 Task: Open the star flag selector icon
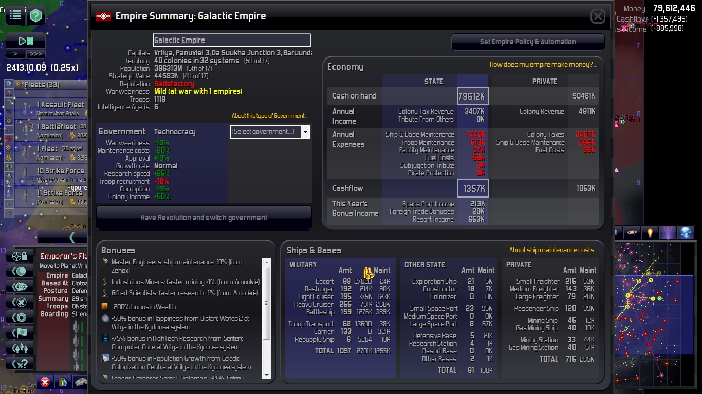click(19, 333)
